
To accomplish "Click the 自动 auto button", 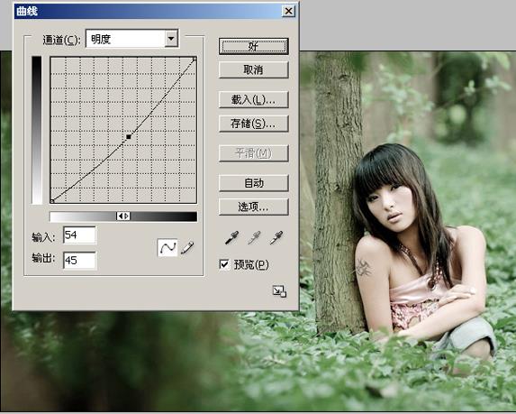I will 253,183.
